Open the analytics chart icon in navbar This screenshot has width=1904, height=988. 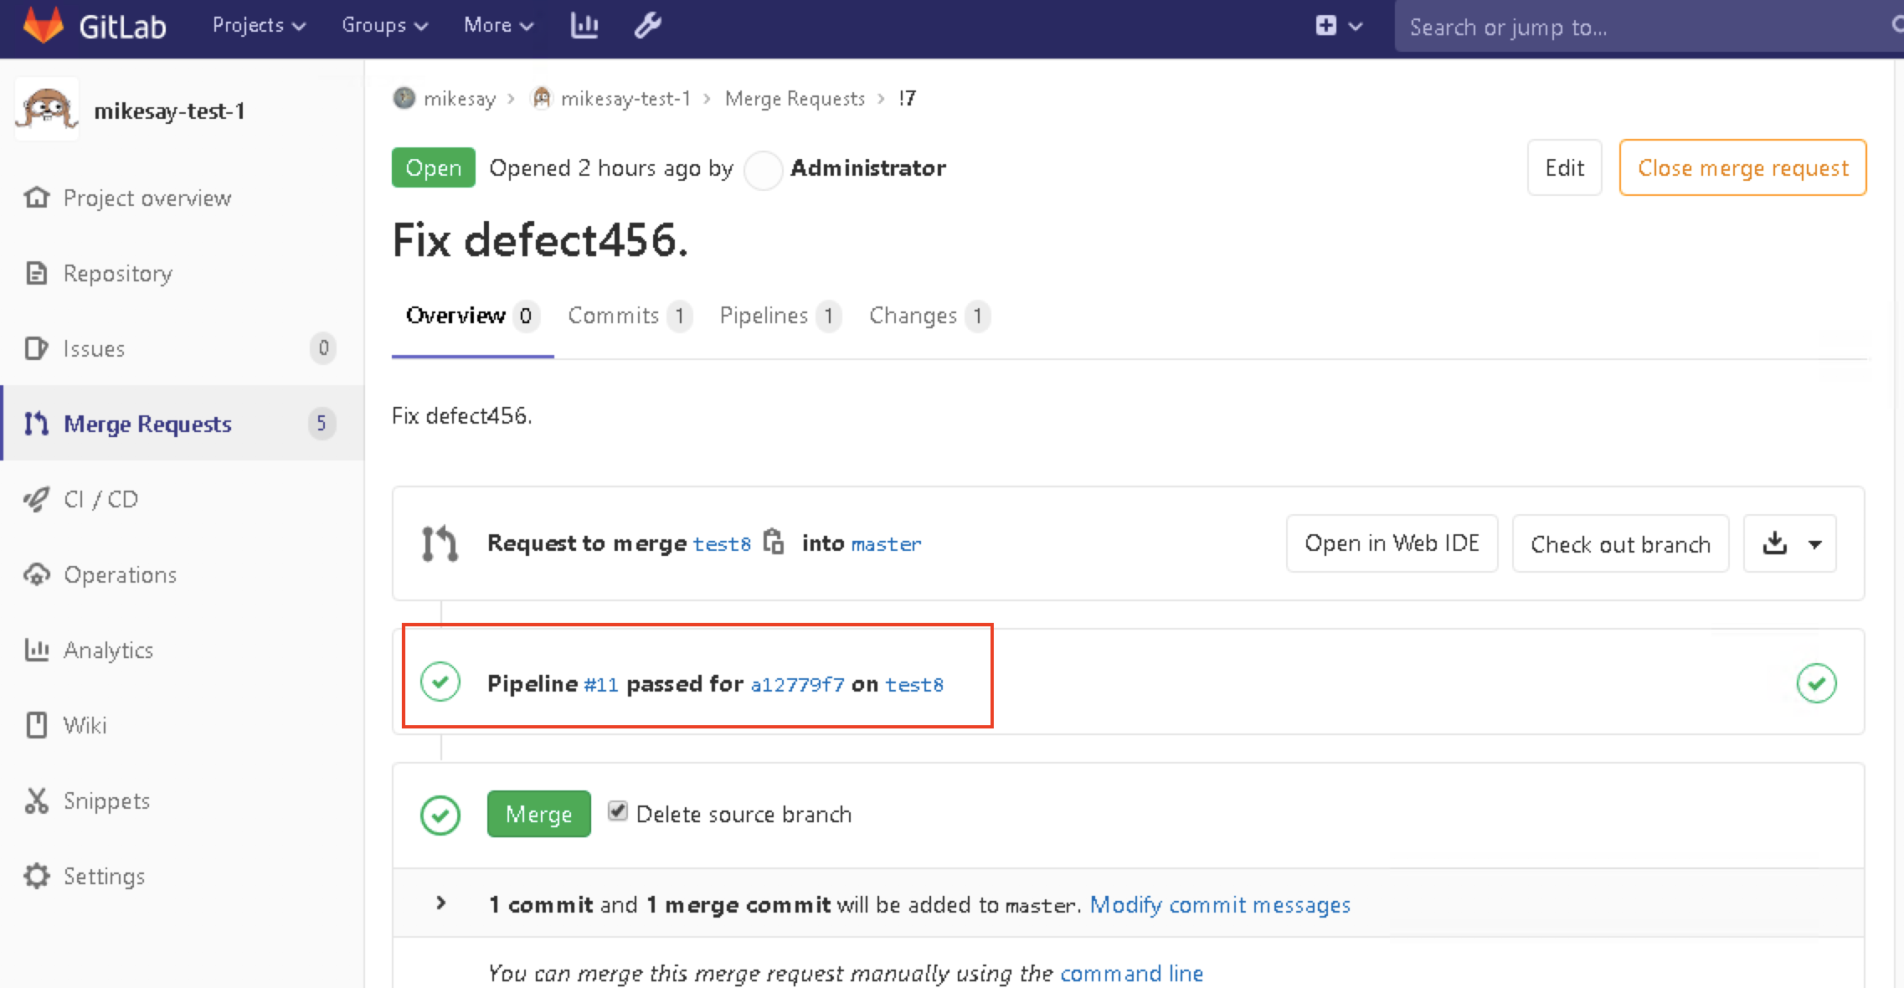click(584, 26)
